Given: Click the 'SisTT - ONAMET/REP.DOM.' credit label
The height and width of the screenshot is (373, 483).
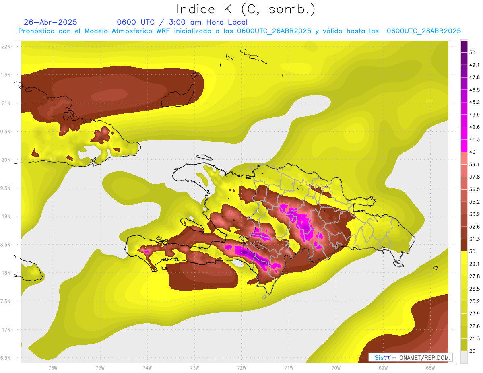Looking at the screenshot, I should (411, 357).
